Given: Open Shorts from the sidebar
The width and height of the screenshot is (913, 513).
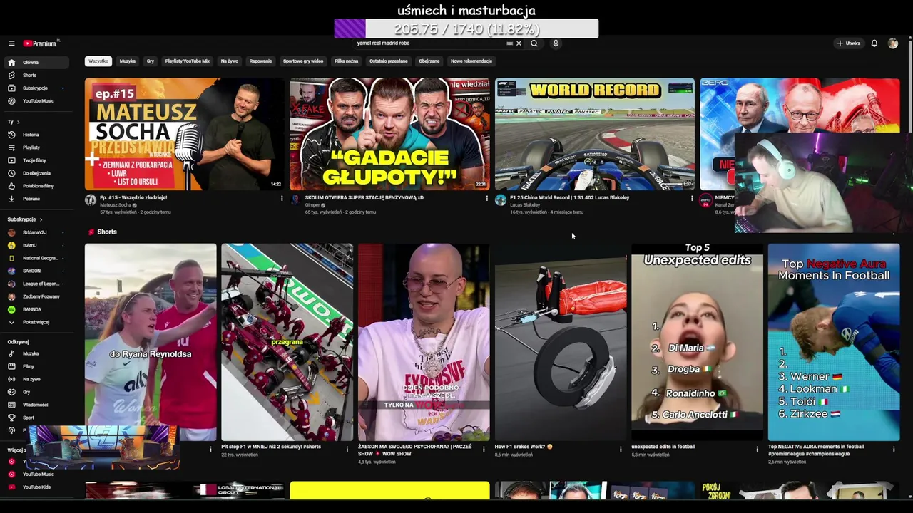Looking at the screenshot, I should coord(36,76).
